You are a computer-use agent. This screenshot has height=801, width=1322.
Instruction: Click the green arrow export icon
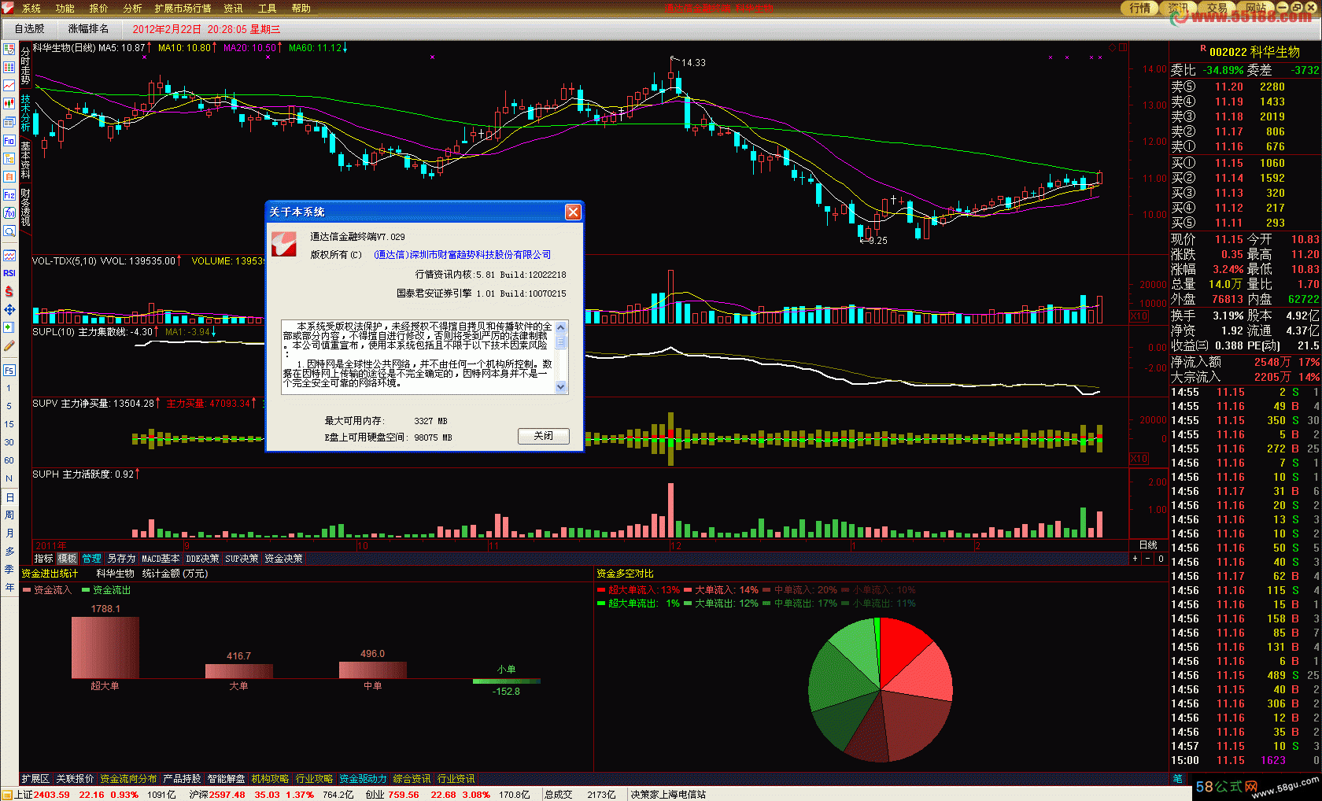point(9,327)
